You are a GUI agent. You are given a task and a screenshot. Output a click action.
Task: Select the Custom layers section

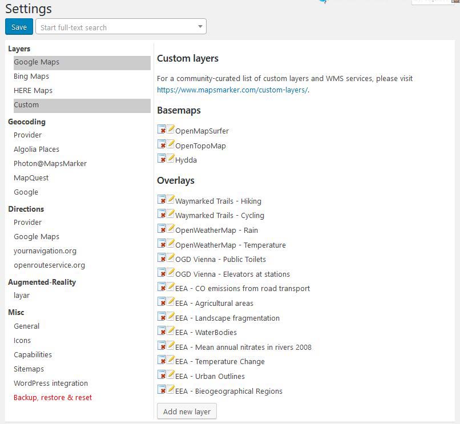pyautogui.click(x=82, y=106)
